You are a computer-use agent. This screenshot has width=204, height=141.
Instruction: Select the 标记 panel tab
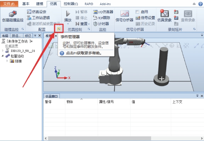point(28,36)
